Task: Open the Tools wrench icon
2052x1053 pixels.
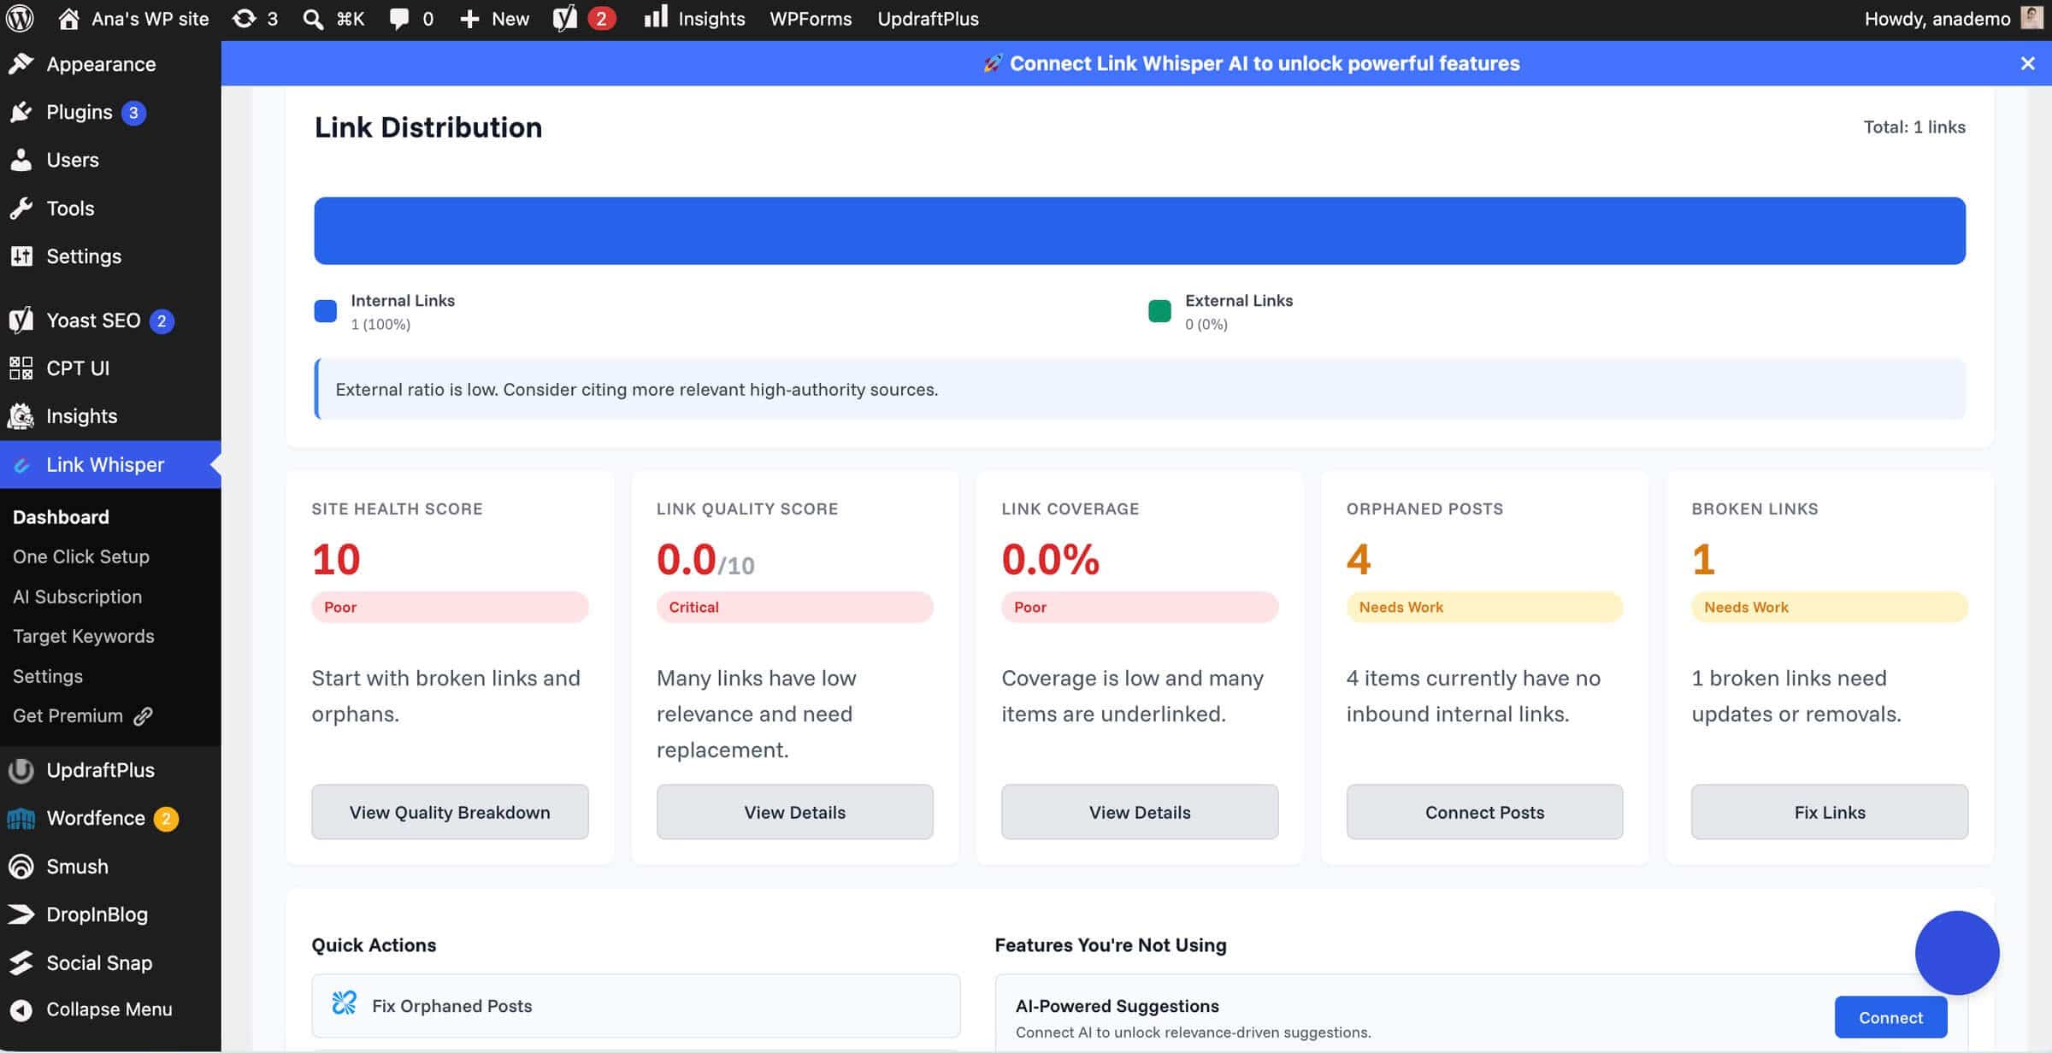Action: tap(21, 208)
